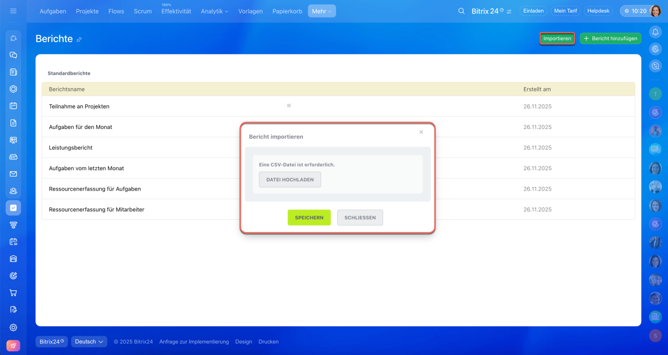Click Datei hochladen in the import dialog
The height and width of the screenshot is (355, 668).
(290, 179)
